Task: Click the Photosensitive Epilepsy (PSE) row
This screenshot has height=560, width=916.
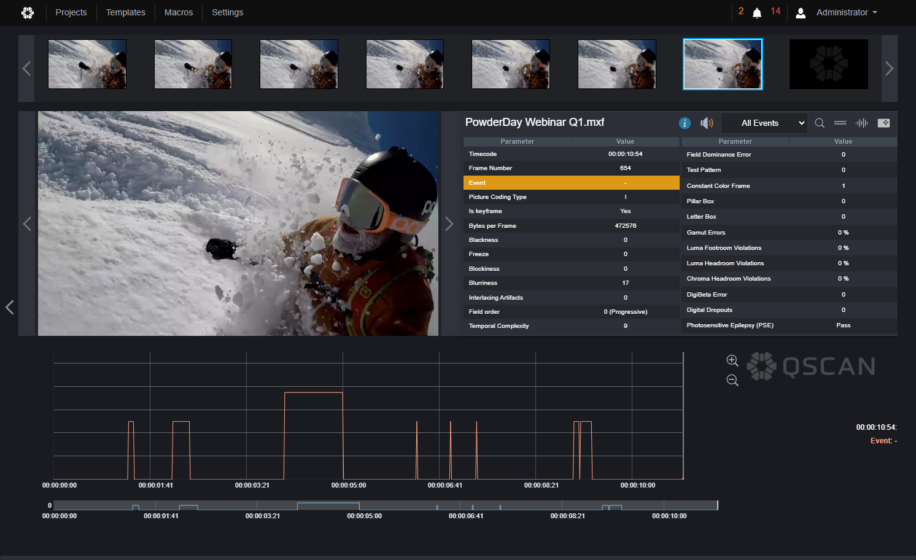Action: (x=789, y=325)
